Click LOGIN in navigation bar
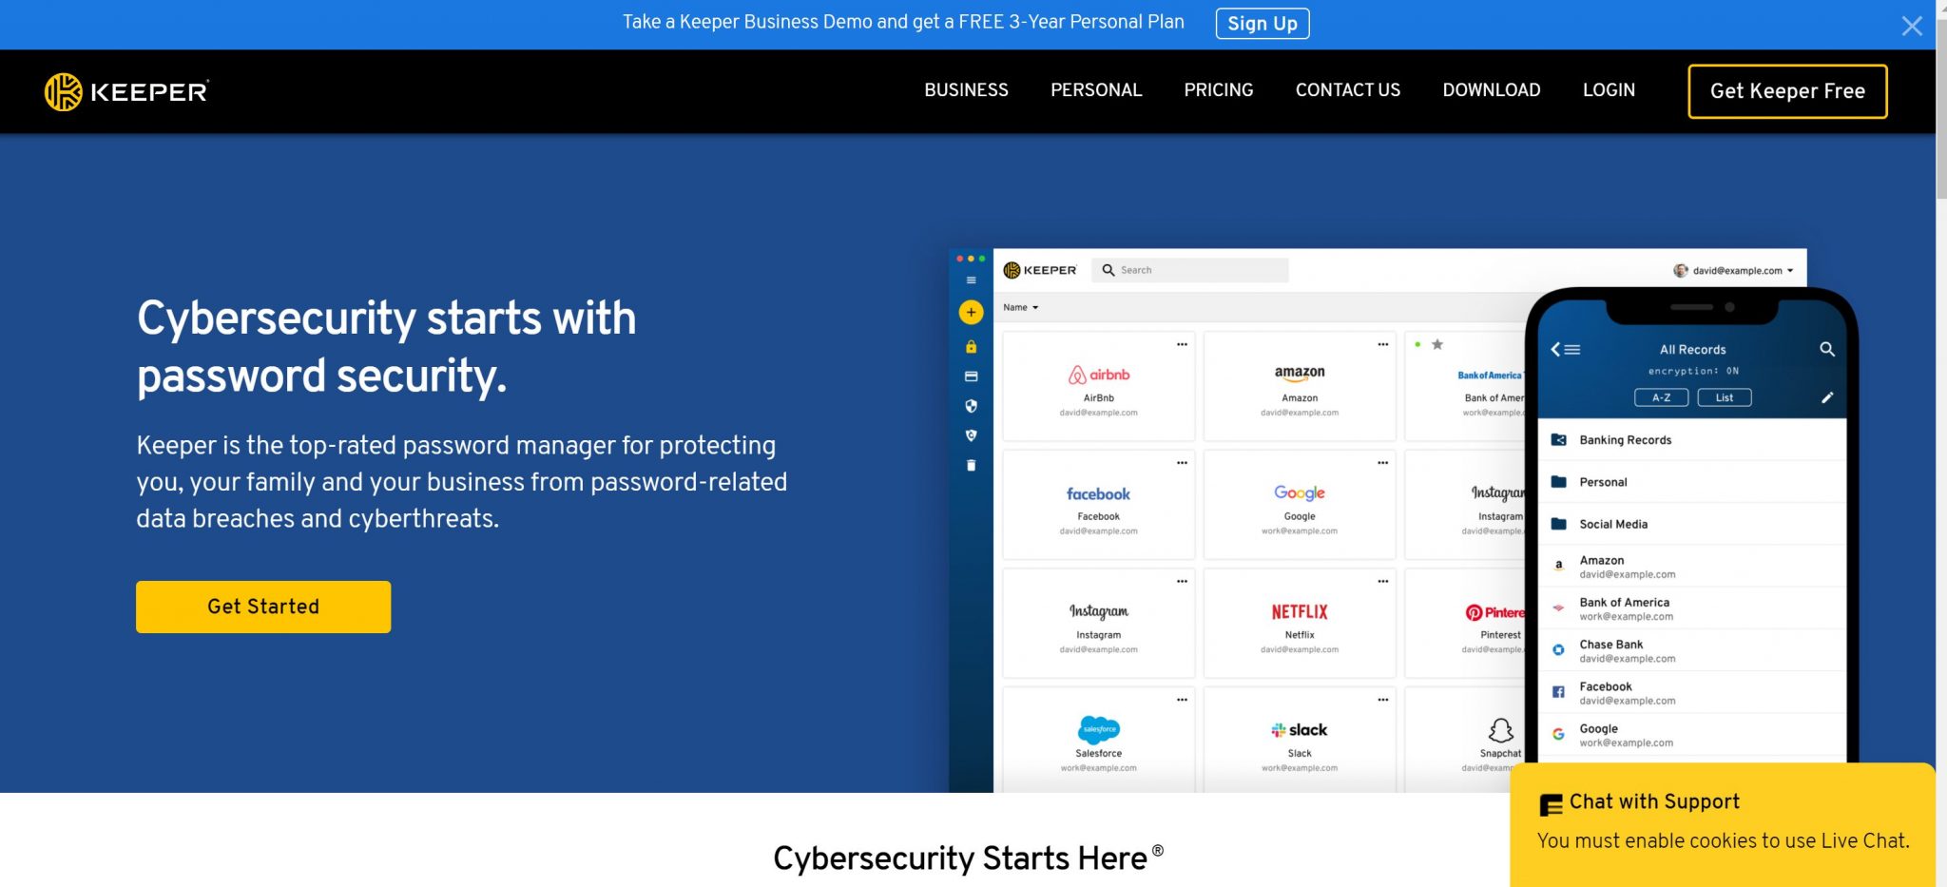The image size is (1947, 887). tap(1609, 90)
